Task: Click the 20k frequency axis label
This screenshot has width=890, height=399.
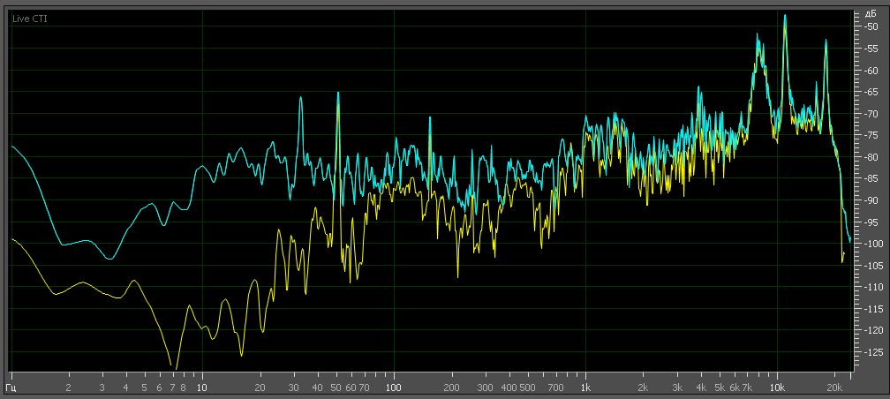Action: coord(834,388)
